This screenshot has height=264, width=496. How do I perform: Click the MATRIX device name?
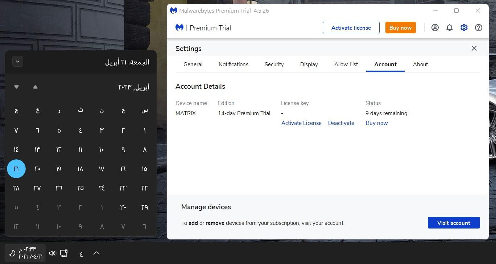(x=186, y=113)
